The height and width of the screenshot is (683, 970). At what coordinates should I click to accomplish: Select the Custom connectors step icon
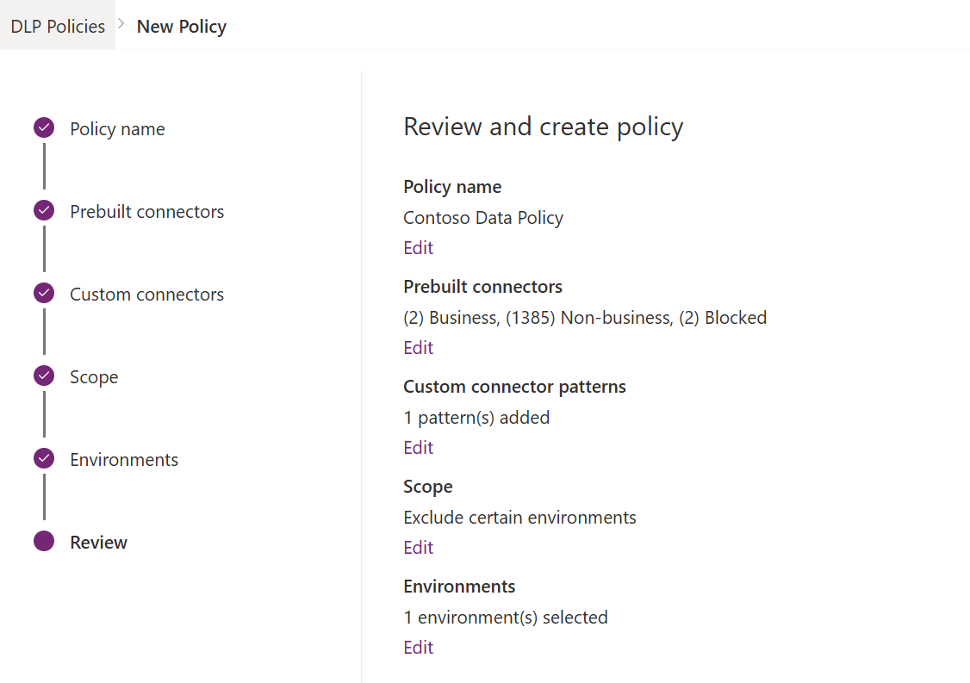click(43, 293)
